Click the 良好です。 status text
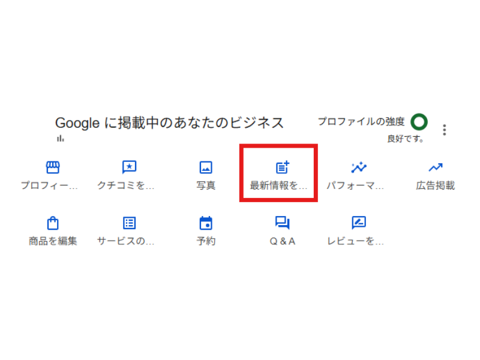The image size is (480, 360). (406, 139)
